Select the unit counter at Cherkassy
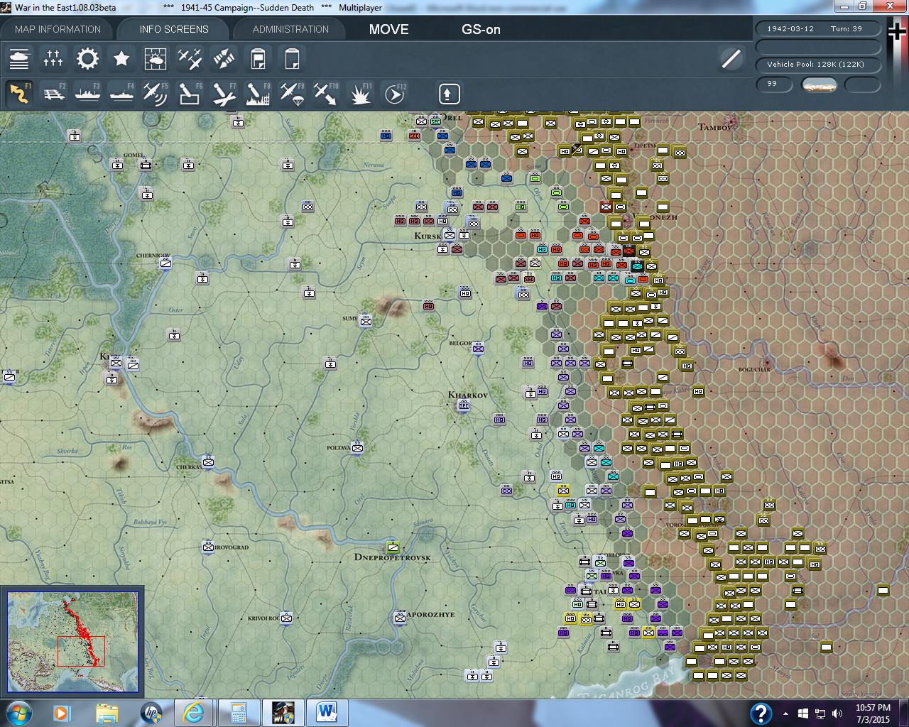The image size is (909, 727). [x=208, y=461]
